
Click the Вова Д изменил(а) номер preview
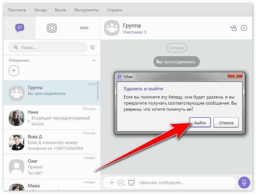[x=55, y=146]
